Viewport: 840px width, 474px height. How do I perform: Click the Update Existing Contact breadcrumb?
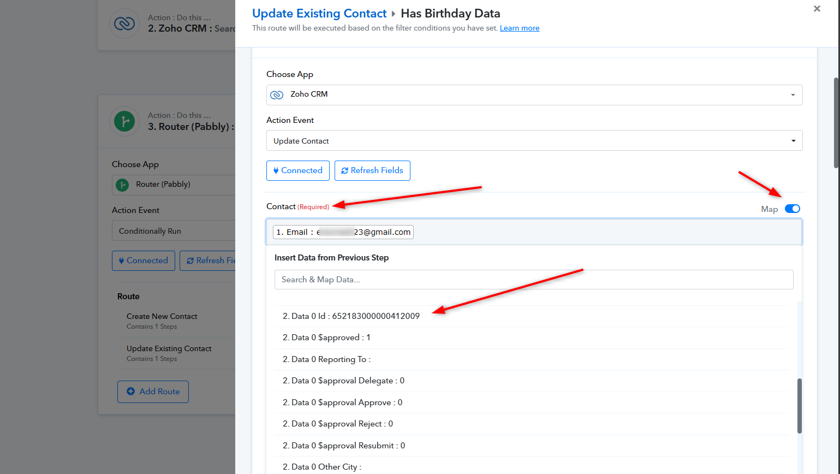[319, 13]
